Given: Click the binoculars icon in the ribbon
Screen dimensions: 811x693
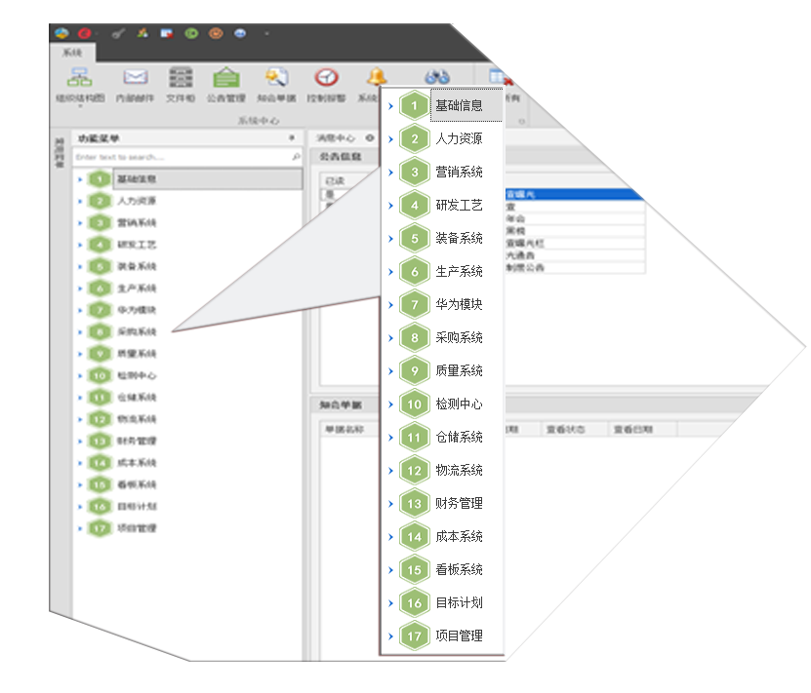Looking at the screenshot, I should pos(436,78).
